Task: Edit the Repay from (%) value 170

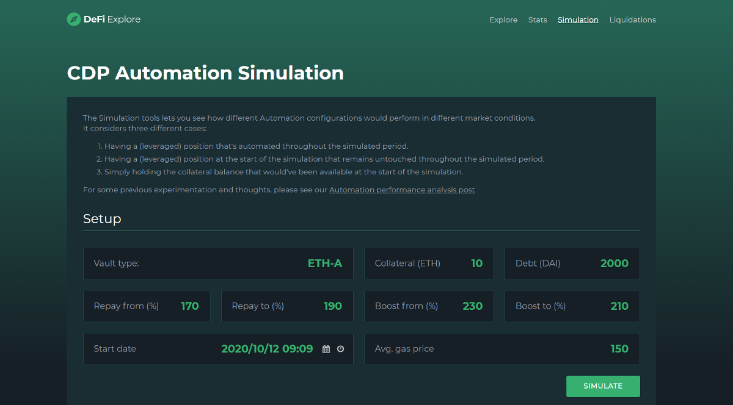Action: pyautogui.click(x=190, y=306)
